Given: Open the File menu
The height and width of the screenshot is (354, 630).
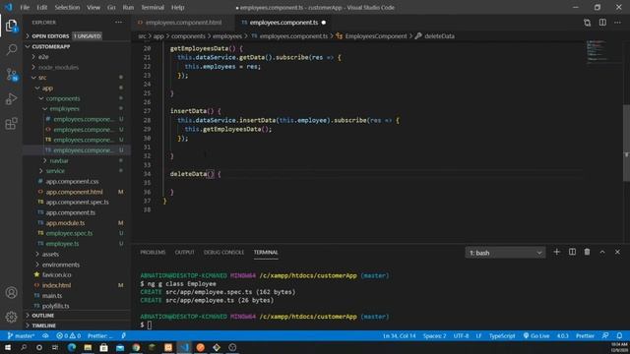Looking at the screenshot, I should pyautogui.click(x=25, y=7).
